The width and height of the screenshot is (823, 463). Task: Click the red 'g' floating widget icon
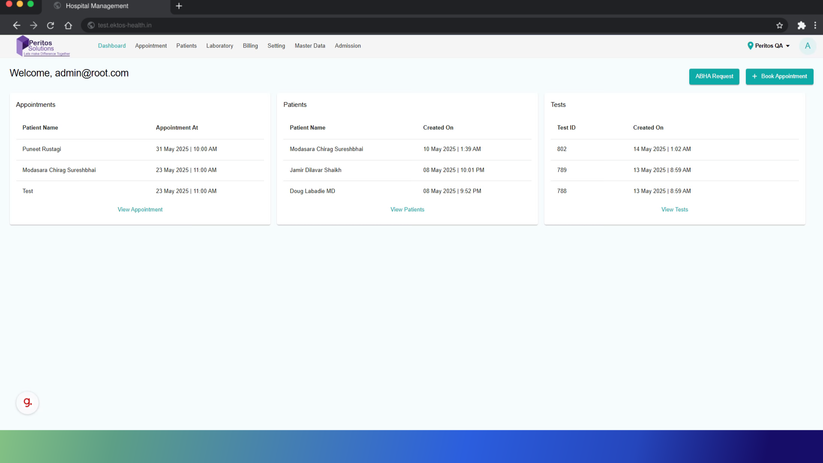(27, 403)
